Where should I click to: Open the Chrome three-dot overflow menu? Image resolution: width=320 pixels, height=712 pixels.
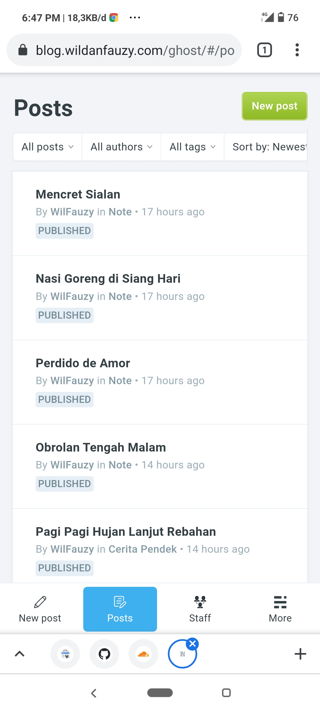click(297, 50)
